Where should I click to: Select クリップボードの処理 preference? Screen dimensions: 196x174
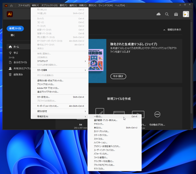pos(115,161)
